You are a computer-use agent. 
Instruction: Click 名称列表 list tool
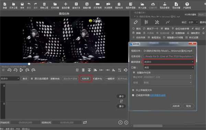[x=139, y=38]
